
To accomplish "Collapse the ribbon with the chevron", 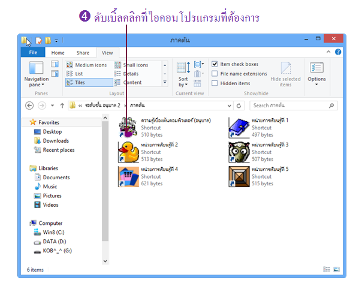I will [x=328, y=52].
